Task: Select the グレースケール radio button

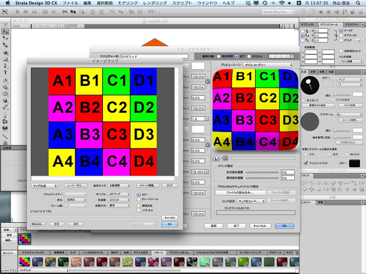Action: 139,199
